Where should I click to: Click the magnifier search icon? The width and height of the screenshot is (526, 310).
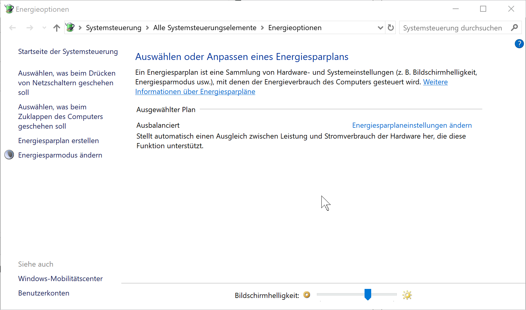pos(515,28)
